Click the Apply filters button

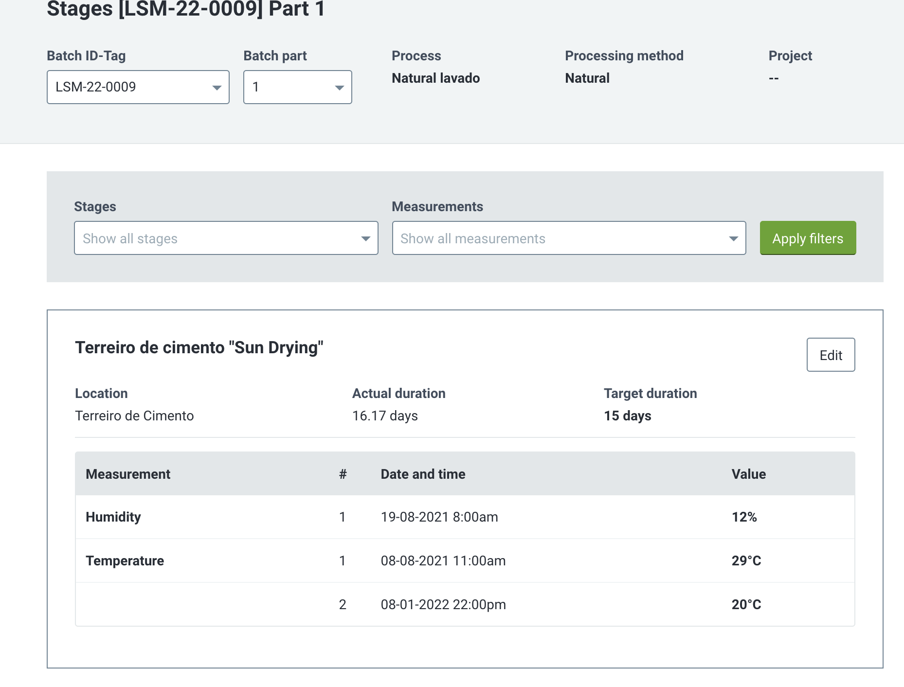tap(808, 238)
